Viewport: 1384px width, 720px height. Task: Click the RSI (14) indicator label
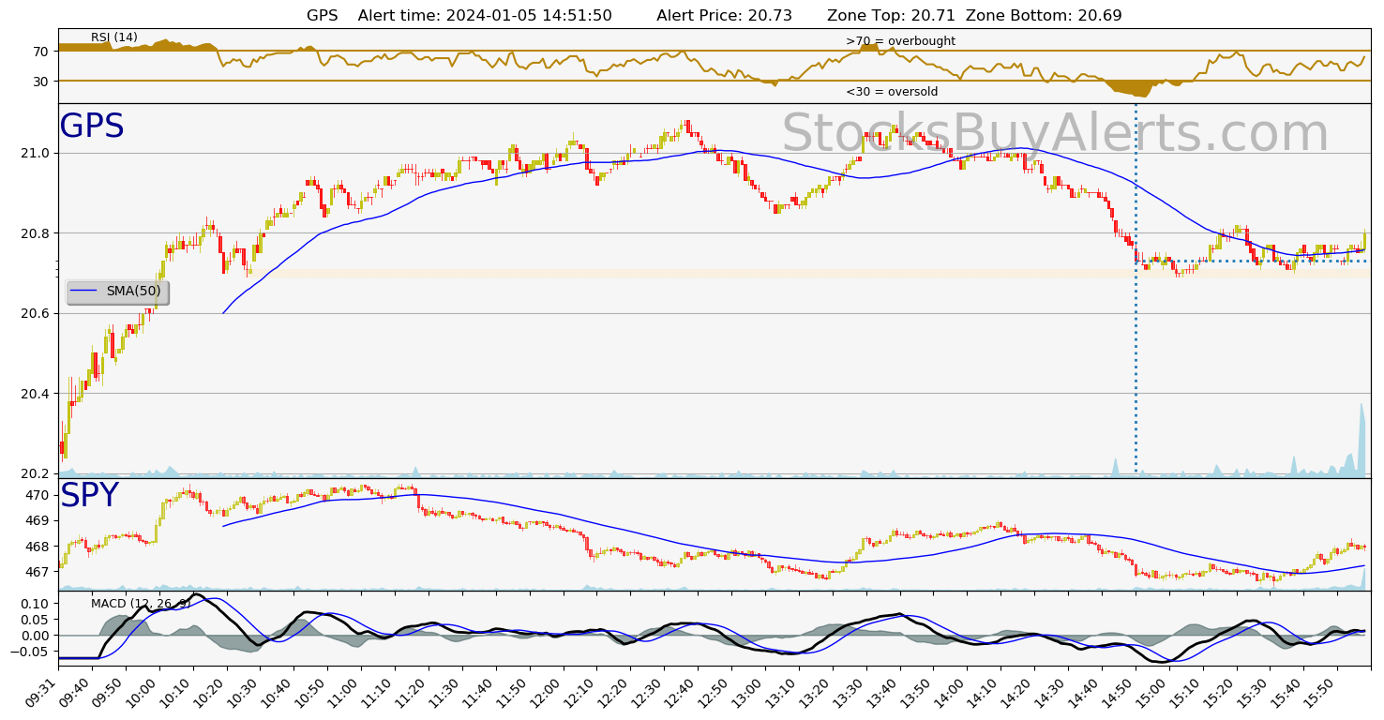[x=114, y=37]
